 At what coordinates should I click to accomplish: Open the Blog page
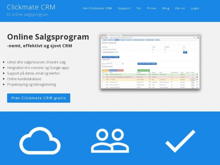pyautogui.click(x=166, y=8)
